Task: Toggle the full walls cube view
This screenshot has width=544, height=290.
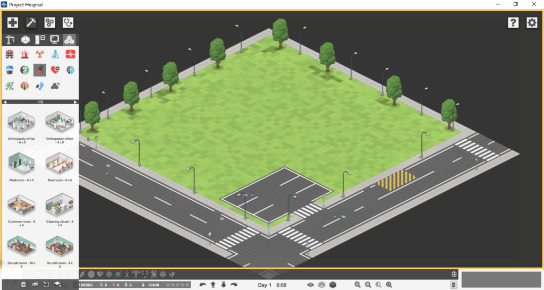Action: tap(333, 285)
